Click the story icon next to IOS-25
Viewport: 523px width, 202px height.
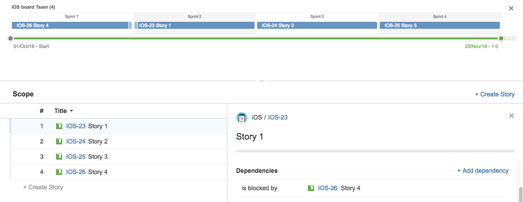(x=59, y=157)
